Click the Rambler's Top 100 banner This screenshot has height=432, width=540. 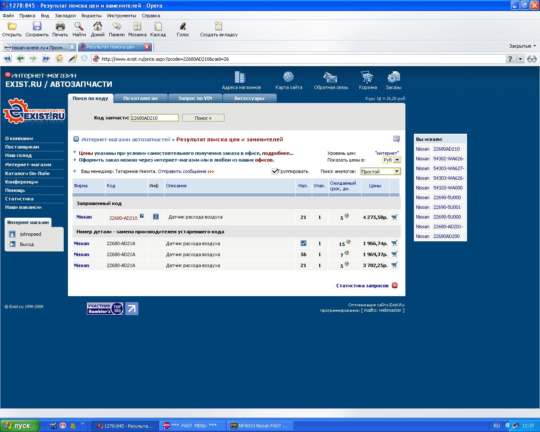105,308
